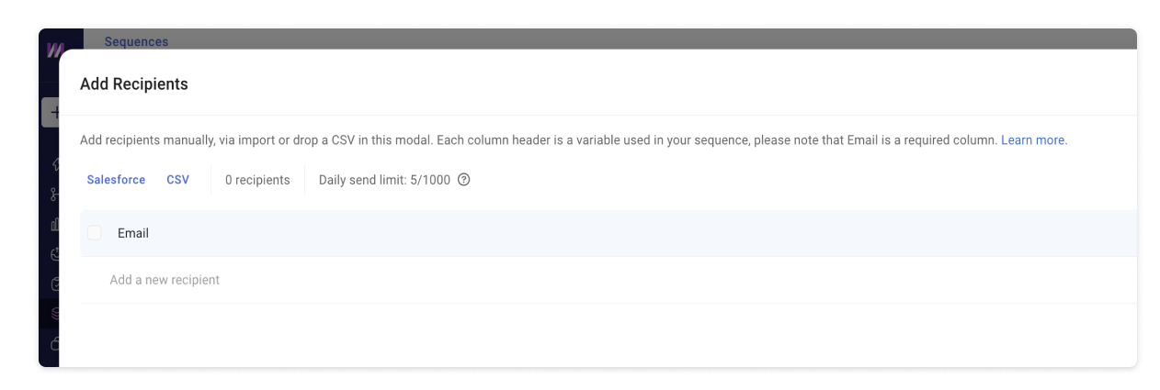Click the Add Recipients modal title
Viewport: 1160px width, 390px height.
(134, 84)
